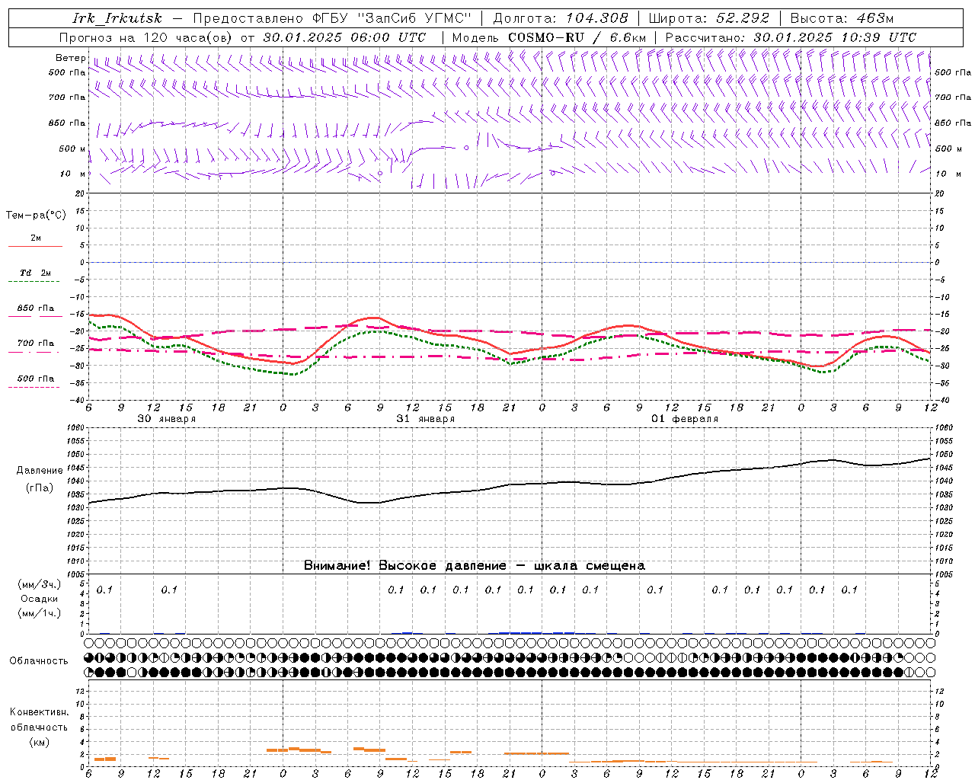Click the (км) unit under convective cloudiness
Image resolution: width=975 pixels, height=780 pixels.
(x=40, y=742)
